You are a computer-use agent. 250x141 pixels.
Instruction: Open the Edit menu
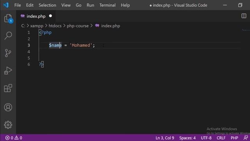30,5
